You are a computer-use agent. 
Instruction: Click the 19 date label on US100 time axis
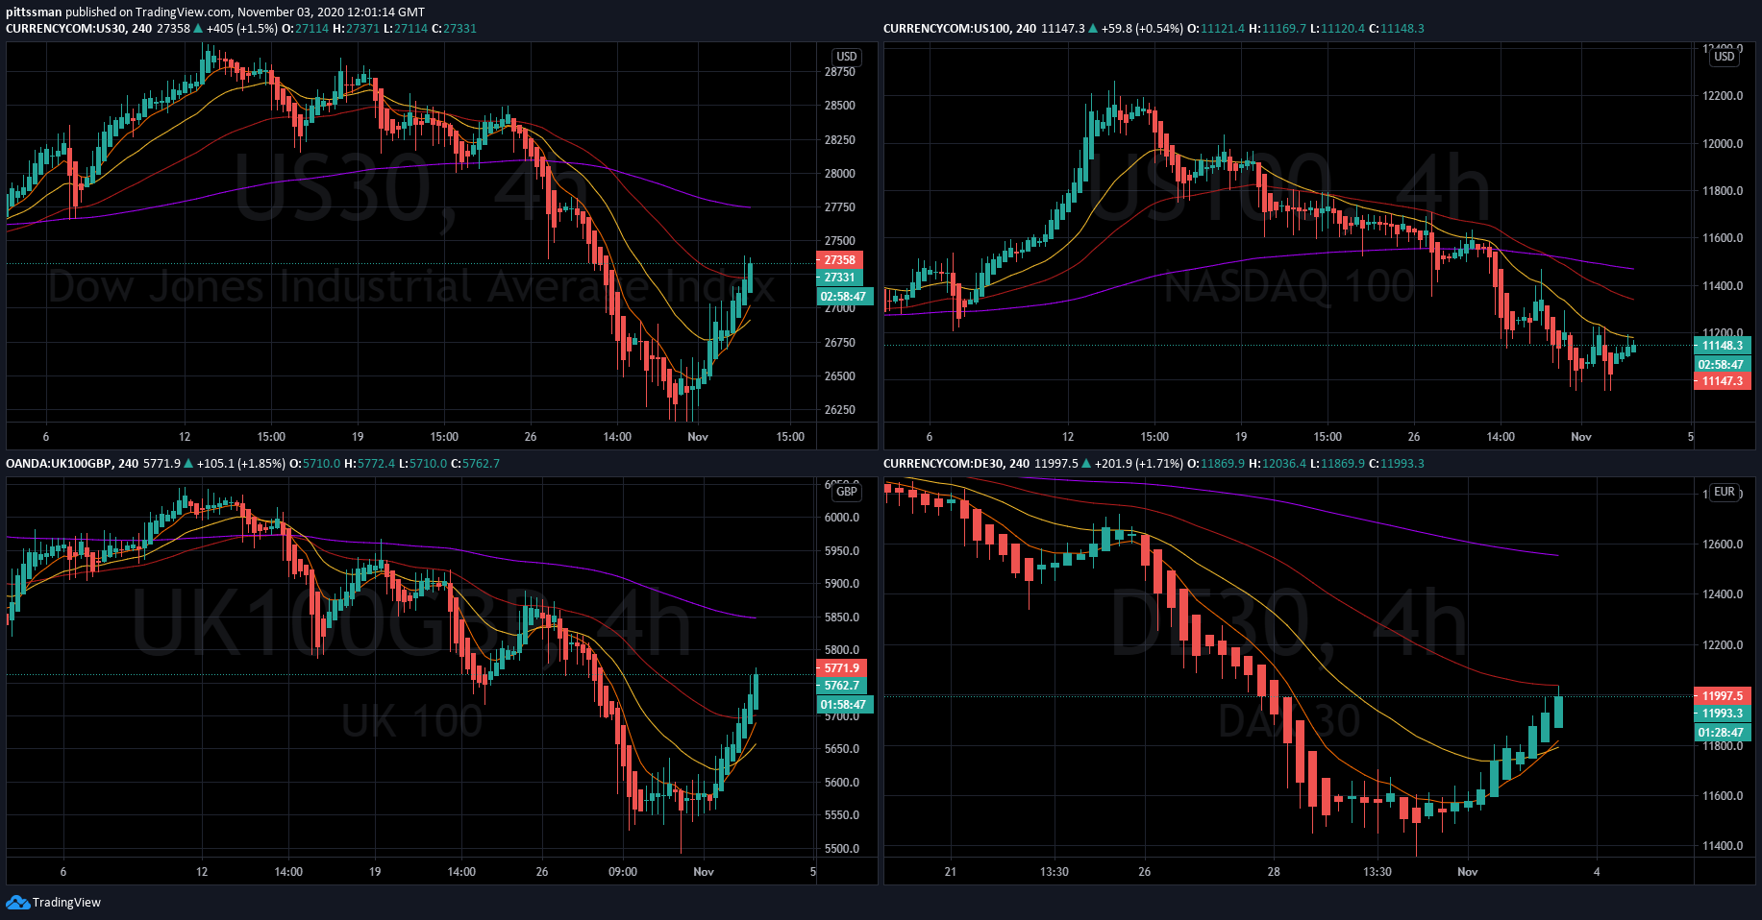pos(1241,437)
